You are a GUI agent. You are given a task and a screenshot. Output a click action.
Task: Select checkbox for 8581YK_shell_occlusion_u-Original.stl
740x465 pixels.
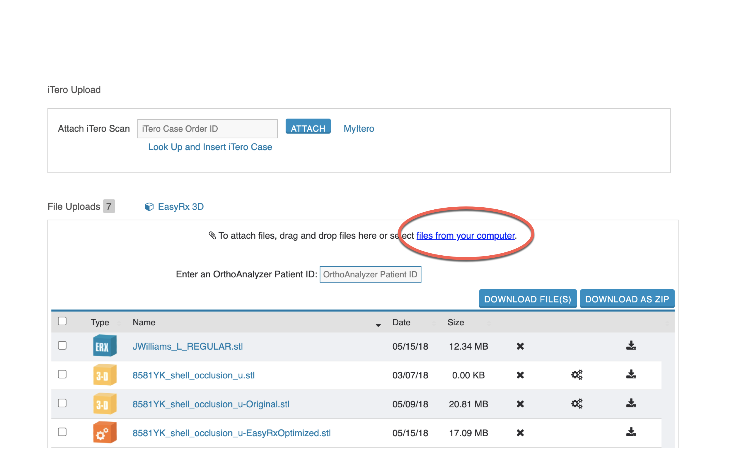click(62, 403)
